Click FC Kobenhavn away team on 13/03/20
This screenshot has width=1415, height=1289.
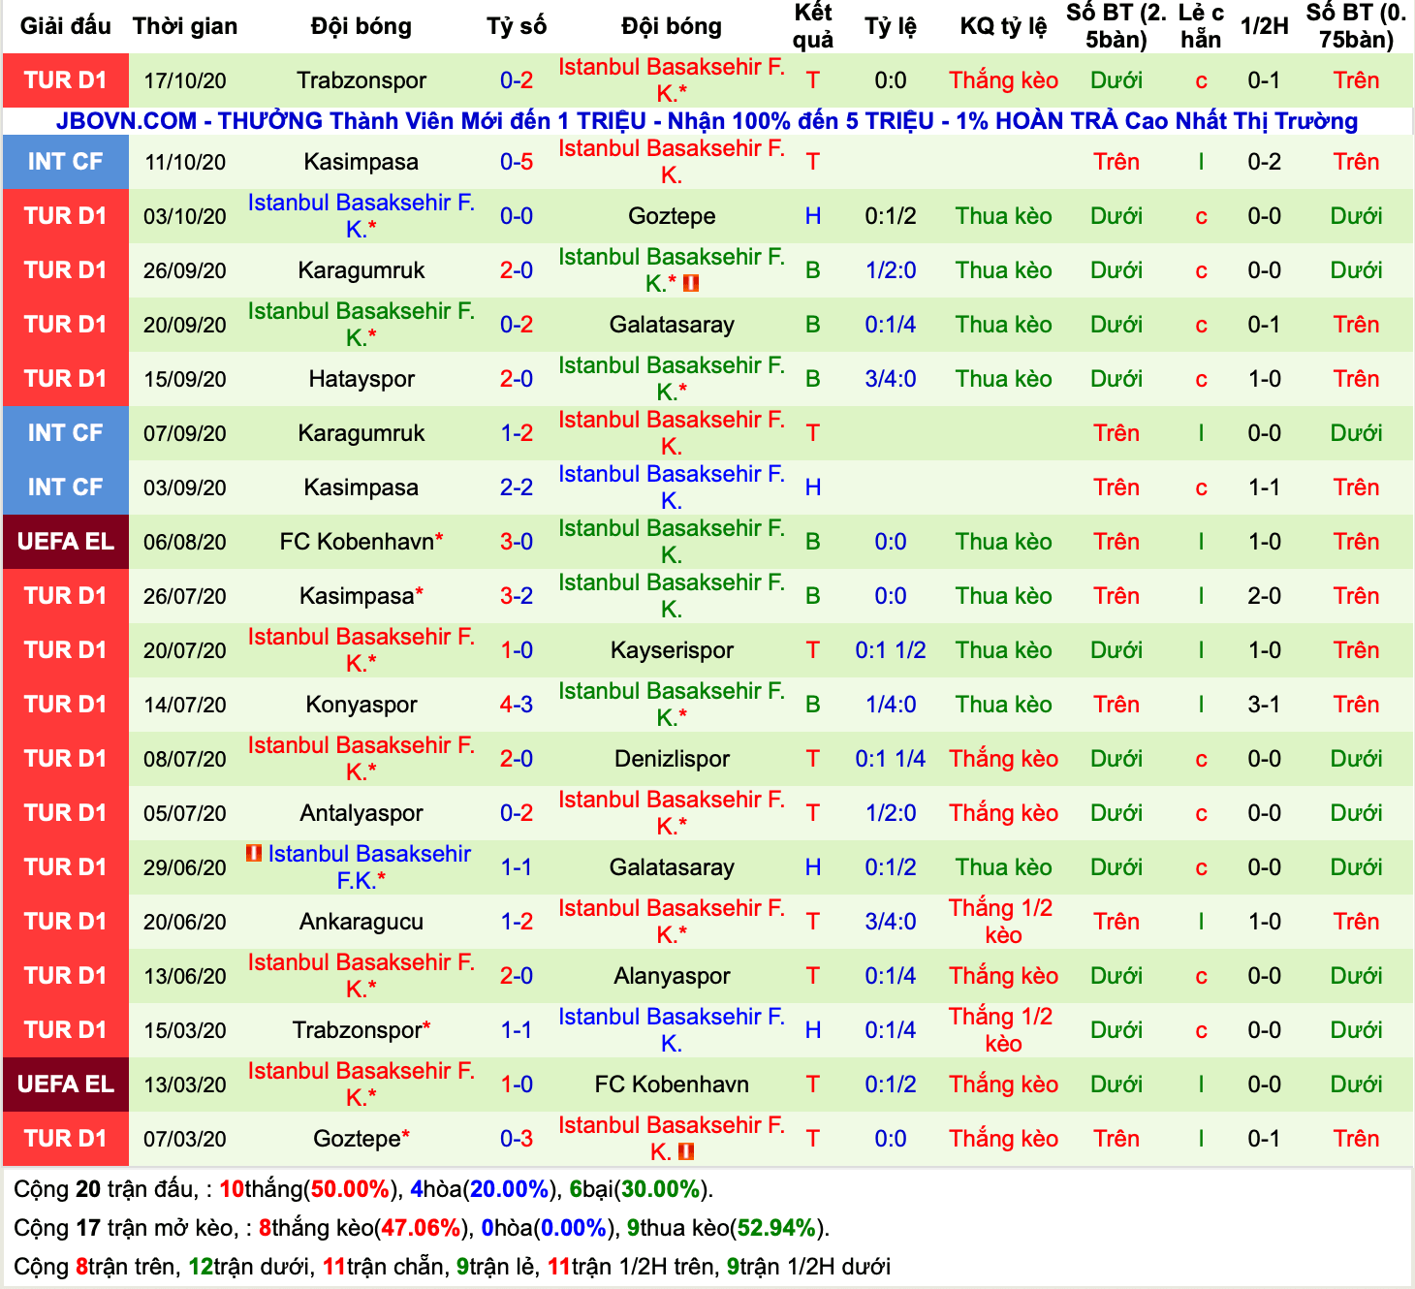pos(672,1085)
